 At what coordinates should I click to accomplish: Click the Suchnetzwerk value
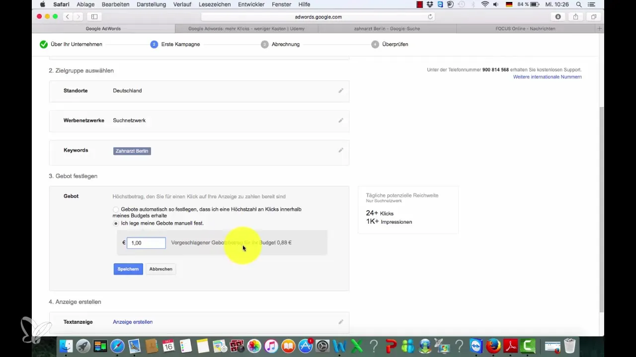click(x=129, y=120)
